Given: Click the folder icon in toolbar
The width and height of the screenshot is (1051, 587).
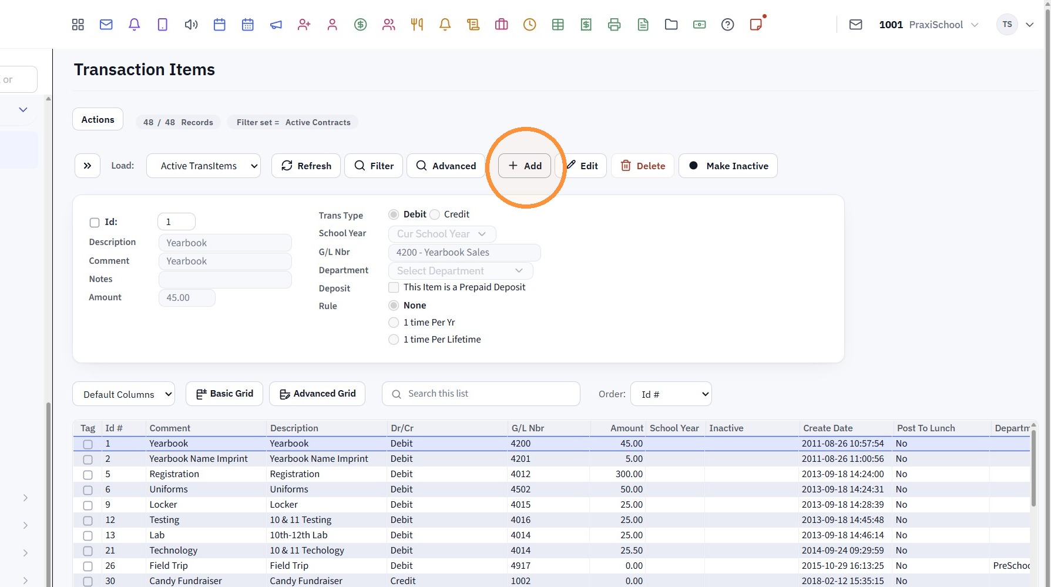Looking at the screenshot, I should pos(671,25).
